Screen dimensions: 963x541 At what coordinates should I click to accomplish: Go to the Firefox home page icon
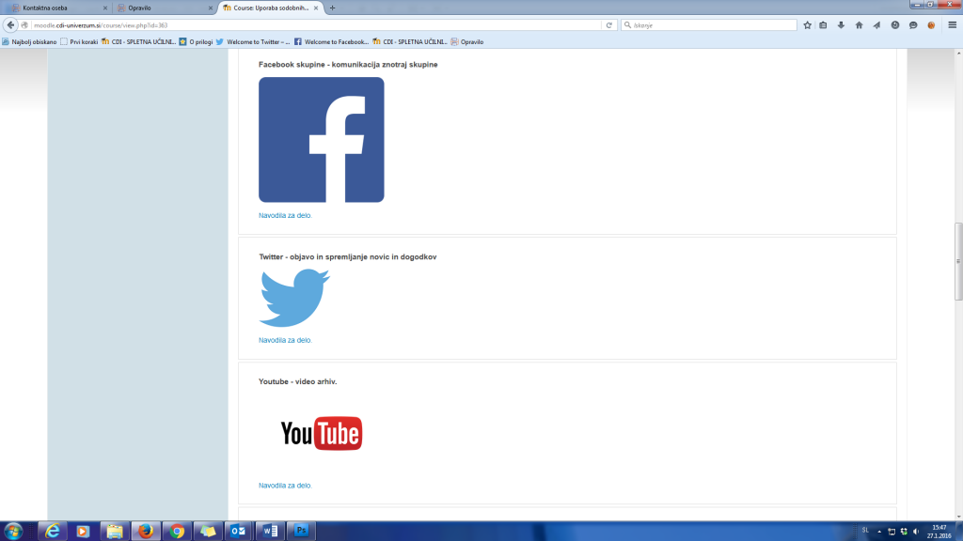(859, 25)
